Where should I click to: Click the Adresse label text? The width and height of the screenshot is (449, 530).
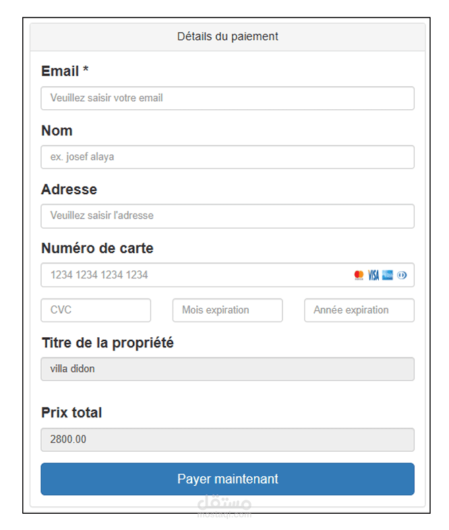[x=69, y=189]
